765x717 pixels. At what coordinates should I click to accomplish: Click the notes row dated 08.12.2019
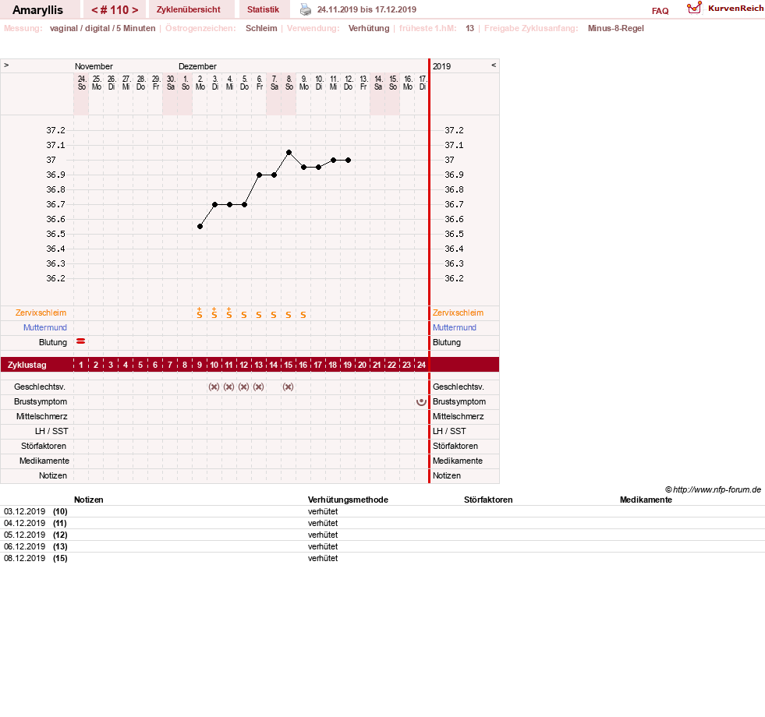pyautogui.click(x=382, y=559)
